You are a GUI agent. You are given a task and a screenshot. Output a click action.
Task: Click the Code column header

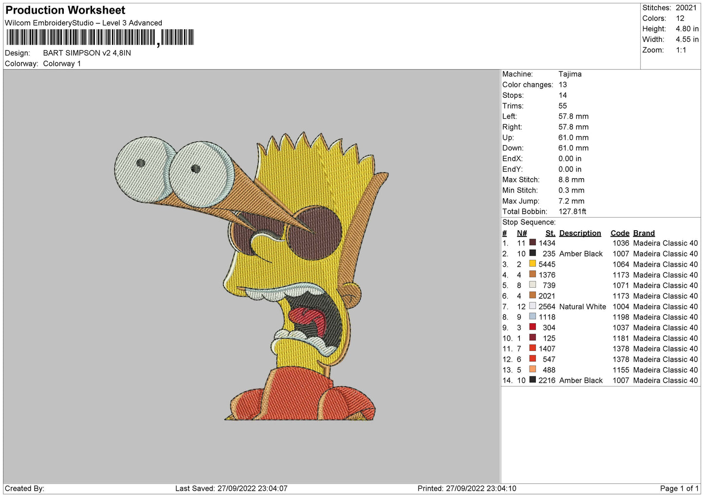coord(620,233)
